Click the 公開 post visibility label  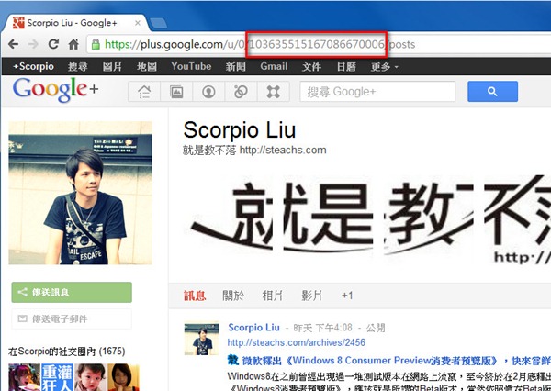pyautogui.click(x=376, y=328)
